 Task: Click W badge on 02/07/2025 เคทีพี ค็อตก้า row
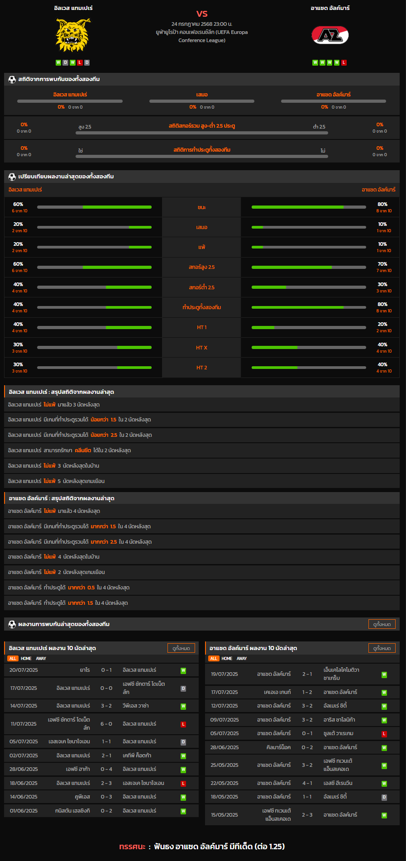183,756
